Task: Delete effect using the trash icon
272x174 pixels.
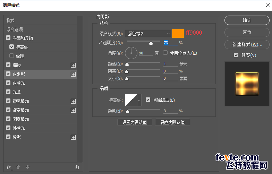Action: (77, 167)
